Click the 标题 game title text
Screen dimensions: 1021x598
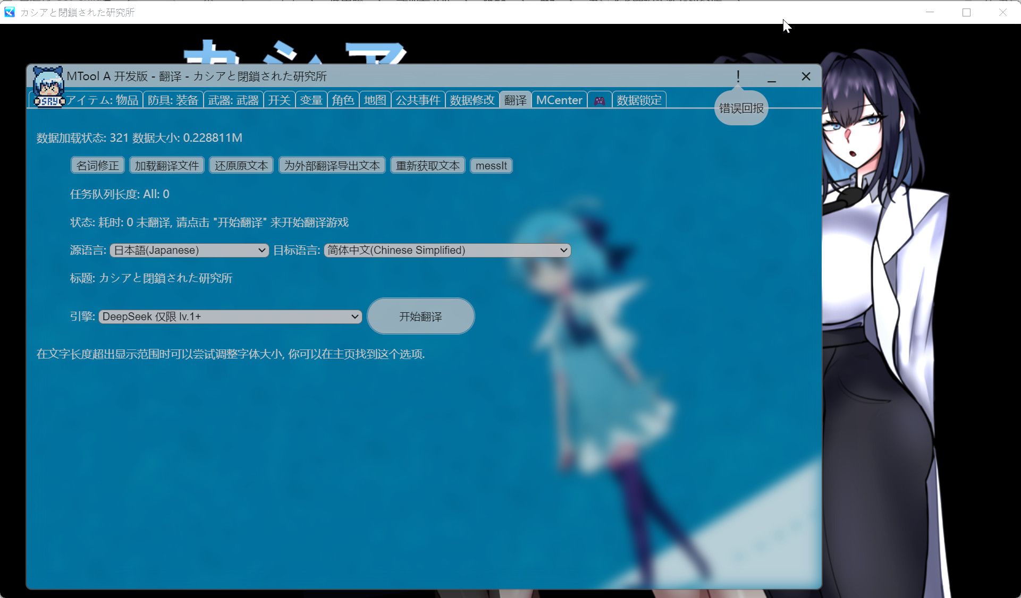click(x=151, y=278)
